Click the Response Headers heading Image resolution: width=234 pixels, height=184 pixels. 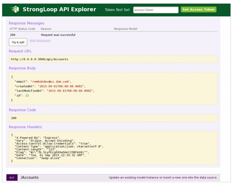tap(25, 127)
